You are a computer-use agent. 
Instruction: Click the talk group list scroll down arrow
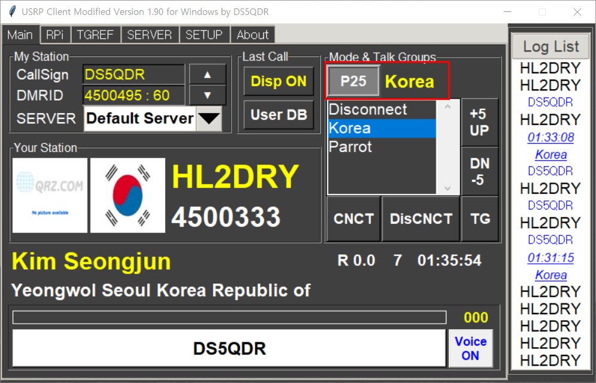(x=448, y=188)
